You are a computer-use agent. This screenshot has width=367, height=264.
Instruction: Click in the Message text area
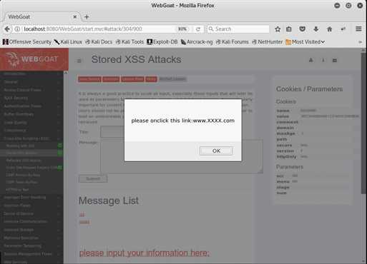[x=182, y=156]
